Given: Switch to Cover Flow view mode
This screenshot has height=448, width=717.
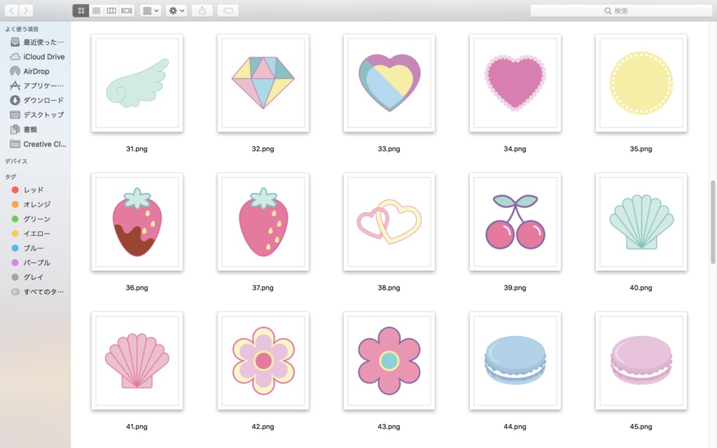Looking at the screenshot, I should pos(127,10).
